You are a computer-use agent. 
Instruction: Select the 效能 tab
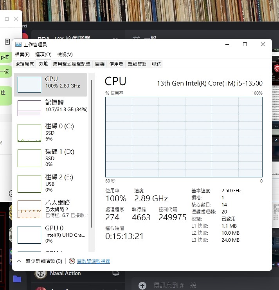pyautogui.click(x=43, y=64)
